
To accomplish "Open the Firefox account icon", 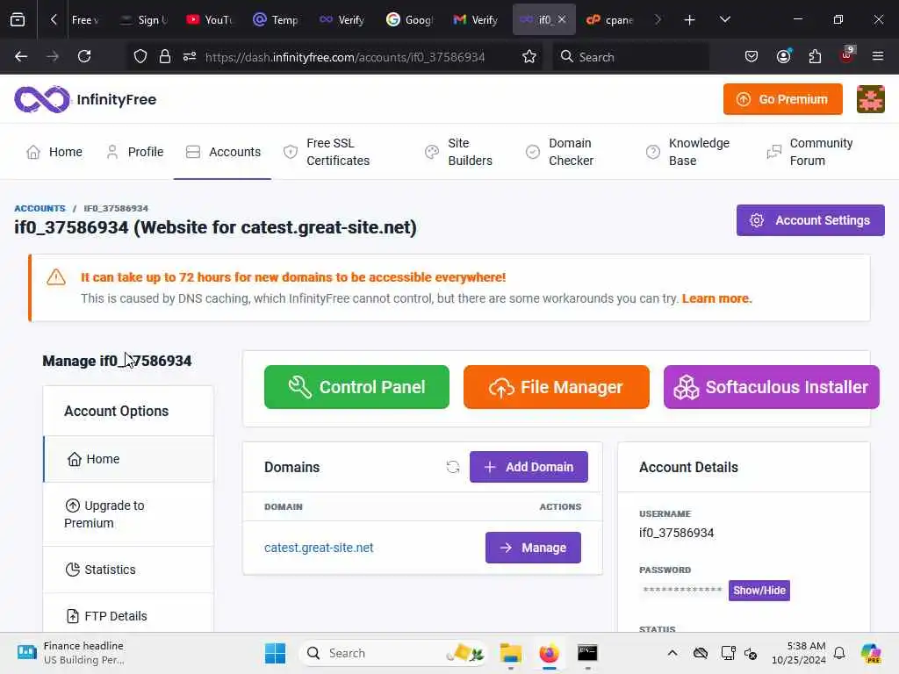I will (783, 56).
